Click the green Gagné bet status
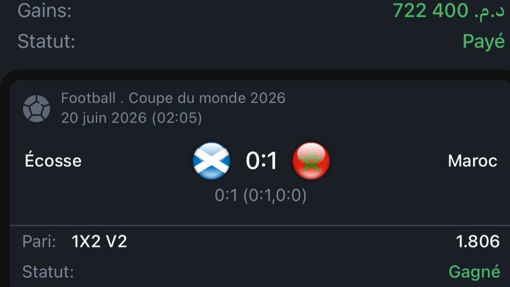This screenshot has width=510, height=287. (x=474, y=272)
